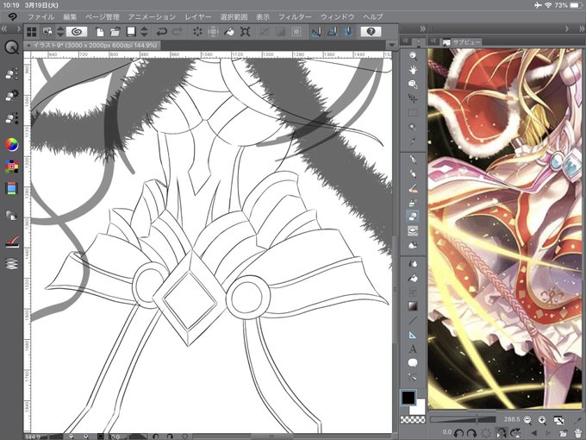Viewport: 586px width, 440px height.
Task: Select the Move layer tool
Action: [x=413, y=98]
